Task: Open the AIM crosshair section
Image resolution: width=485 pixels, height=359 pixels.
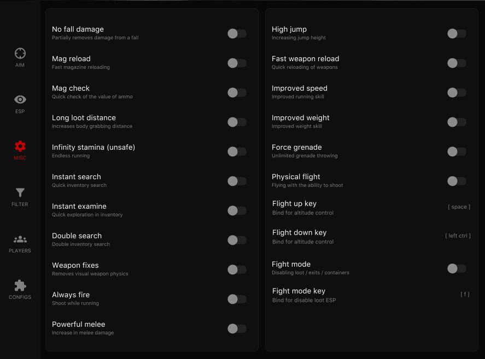Action: [x=20, y=57]
